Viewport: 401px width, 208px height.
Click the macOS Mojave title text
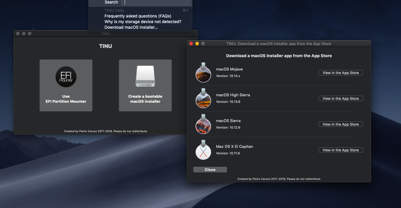[229, 69]
